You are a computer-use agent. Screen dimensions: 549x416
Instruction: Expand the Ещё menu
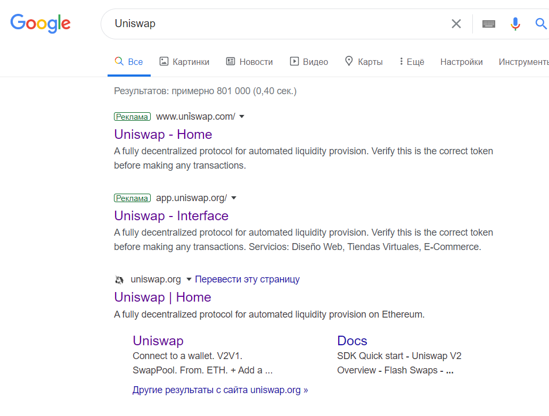pos(412,62)
